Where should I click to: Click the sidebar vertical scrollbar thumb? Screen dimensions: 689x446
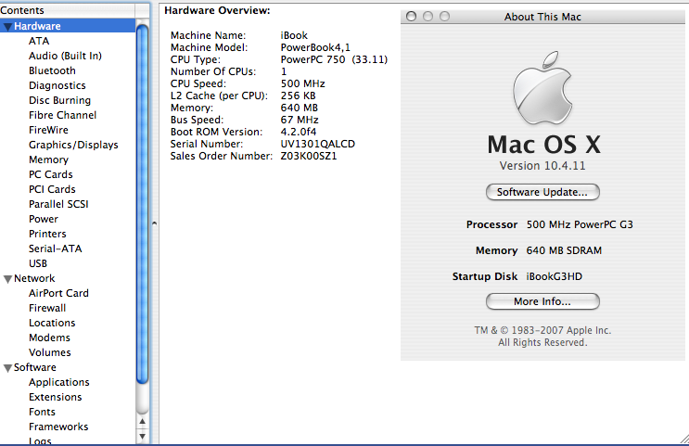142,205
